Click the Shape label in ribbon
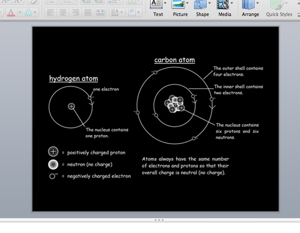The height and width of the screenshot is (233, 300). 202,14
